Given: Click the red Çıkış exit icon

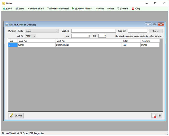Looking at the screenshot, I should (x=133, y=9).
